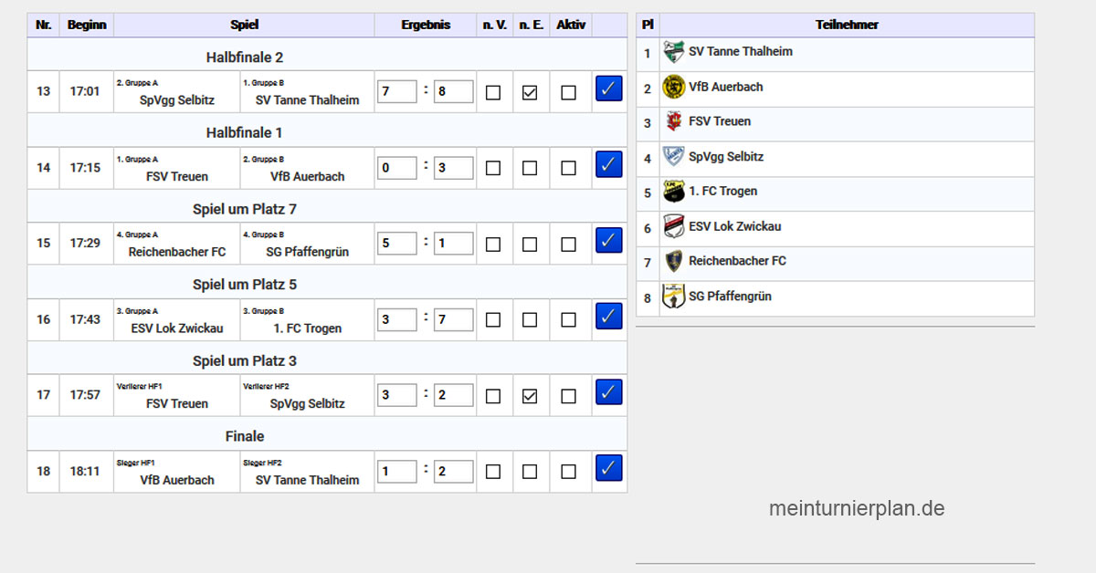Screen dimensions: 1096x573
Task: Click the meinturnierplan.de link text
Action: pyautogui.click(x=857, y=509)
